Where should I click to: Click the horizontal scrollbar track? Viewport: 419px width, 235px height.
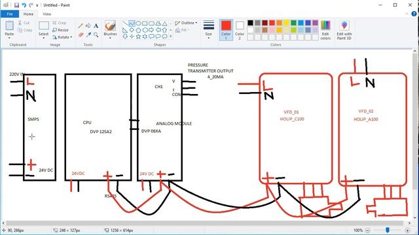click(204, 223)
